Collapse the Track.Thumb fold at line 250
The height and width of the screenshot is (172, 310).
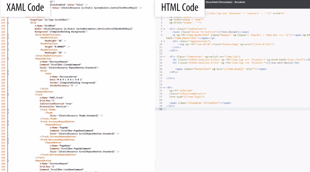[x=8, y=110]
